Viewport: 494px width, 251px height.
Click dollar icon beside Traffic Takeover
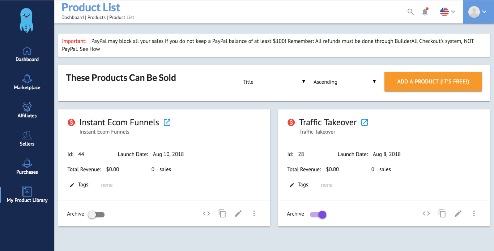click(291, 122)
